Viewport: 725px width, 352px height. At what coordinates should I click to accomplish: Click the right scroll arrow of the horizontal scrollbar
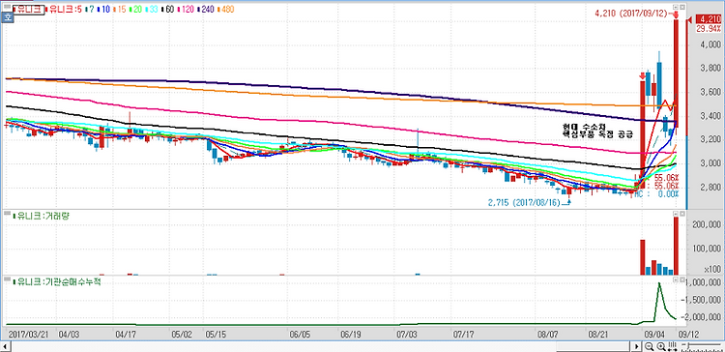pyautogui.click(x=636, y=346)
